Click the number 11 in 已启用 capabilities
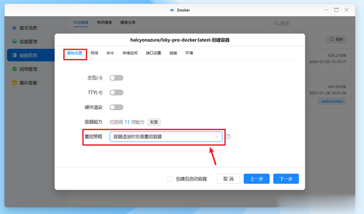Screen dimensions: 364x214 [x=127, y=122]
